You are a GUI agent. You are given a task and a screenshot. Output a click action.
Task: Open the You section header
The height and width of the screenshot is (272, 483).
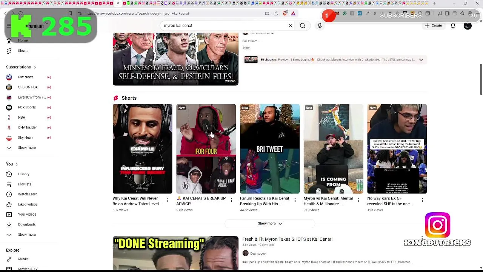(12, 164)
